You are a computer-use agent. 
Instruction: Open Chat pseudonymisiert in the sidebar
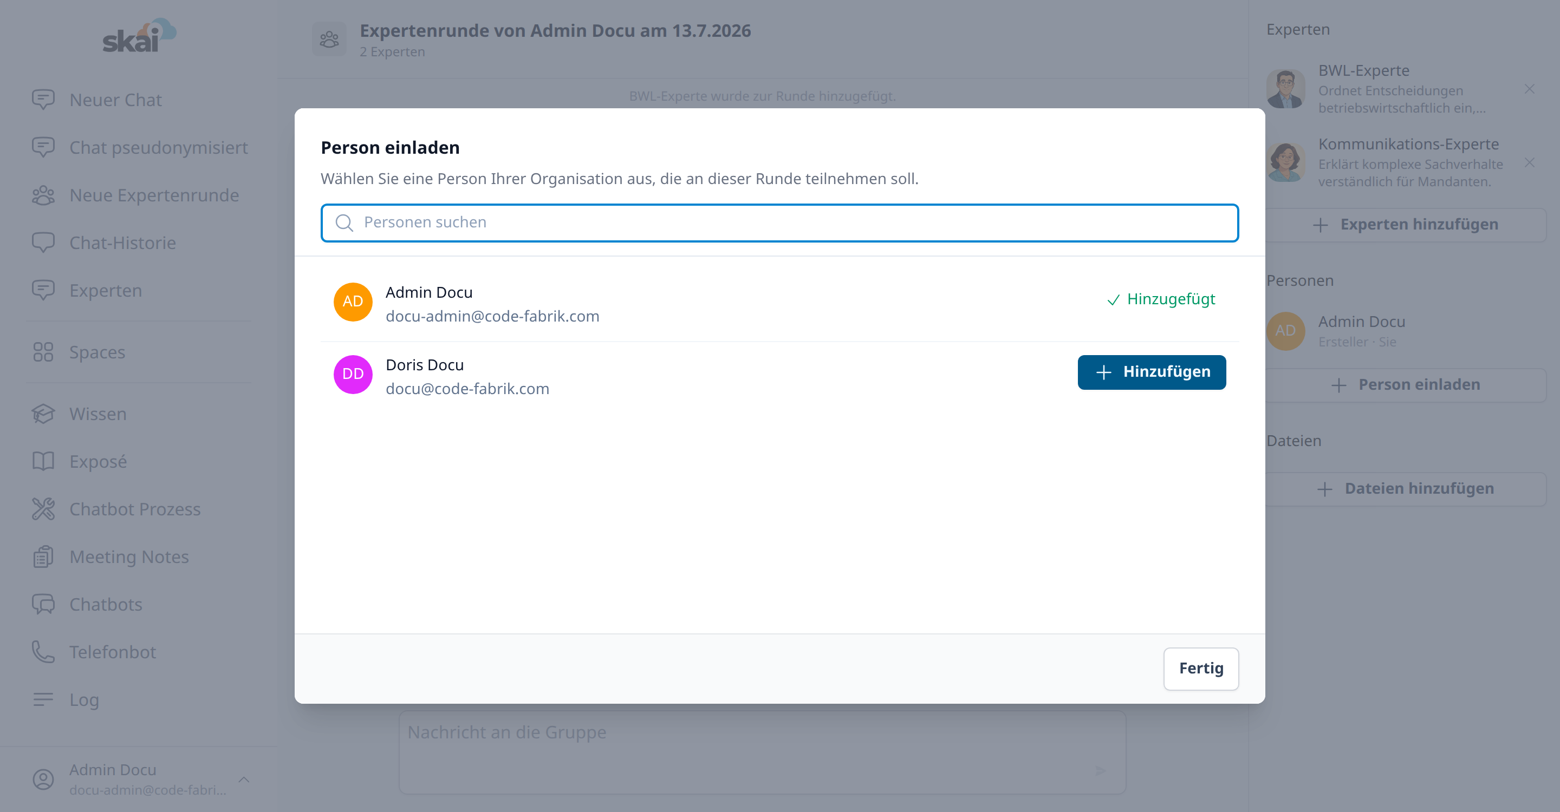[x=140, y=148]
